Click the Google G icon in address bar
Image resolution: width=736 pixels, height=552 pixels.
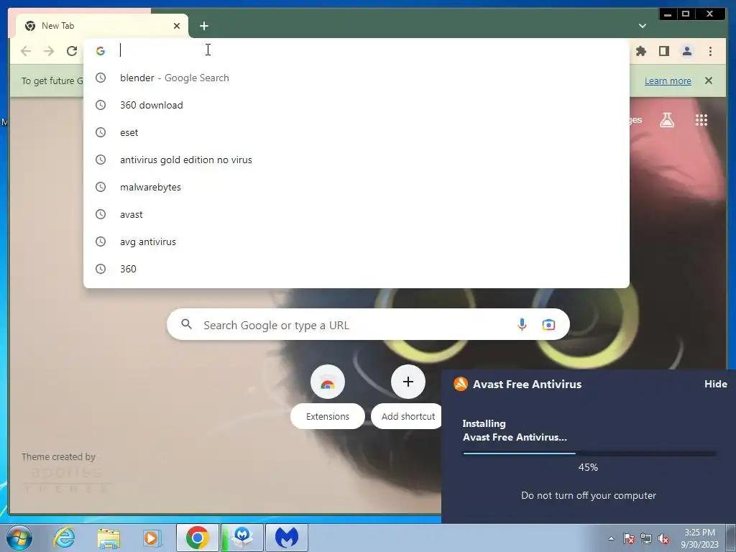pyautogui.click(x=101, y=51)
